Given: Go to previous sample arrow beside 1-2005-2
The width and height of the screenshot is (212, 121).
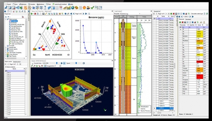Looking at the screenshot, I should tap(182, 17).
